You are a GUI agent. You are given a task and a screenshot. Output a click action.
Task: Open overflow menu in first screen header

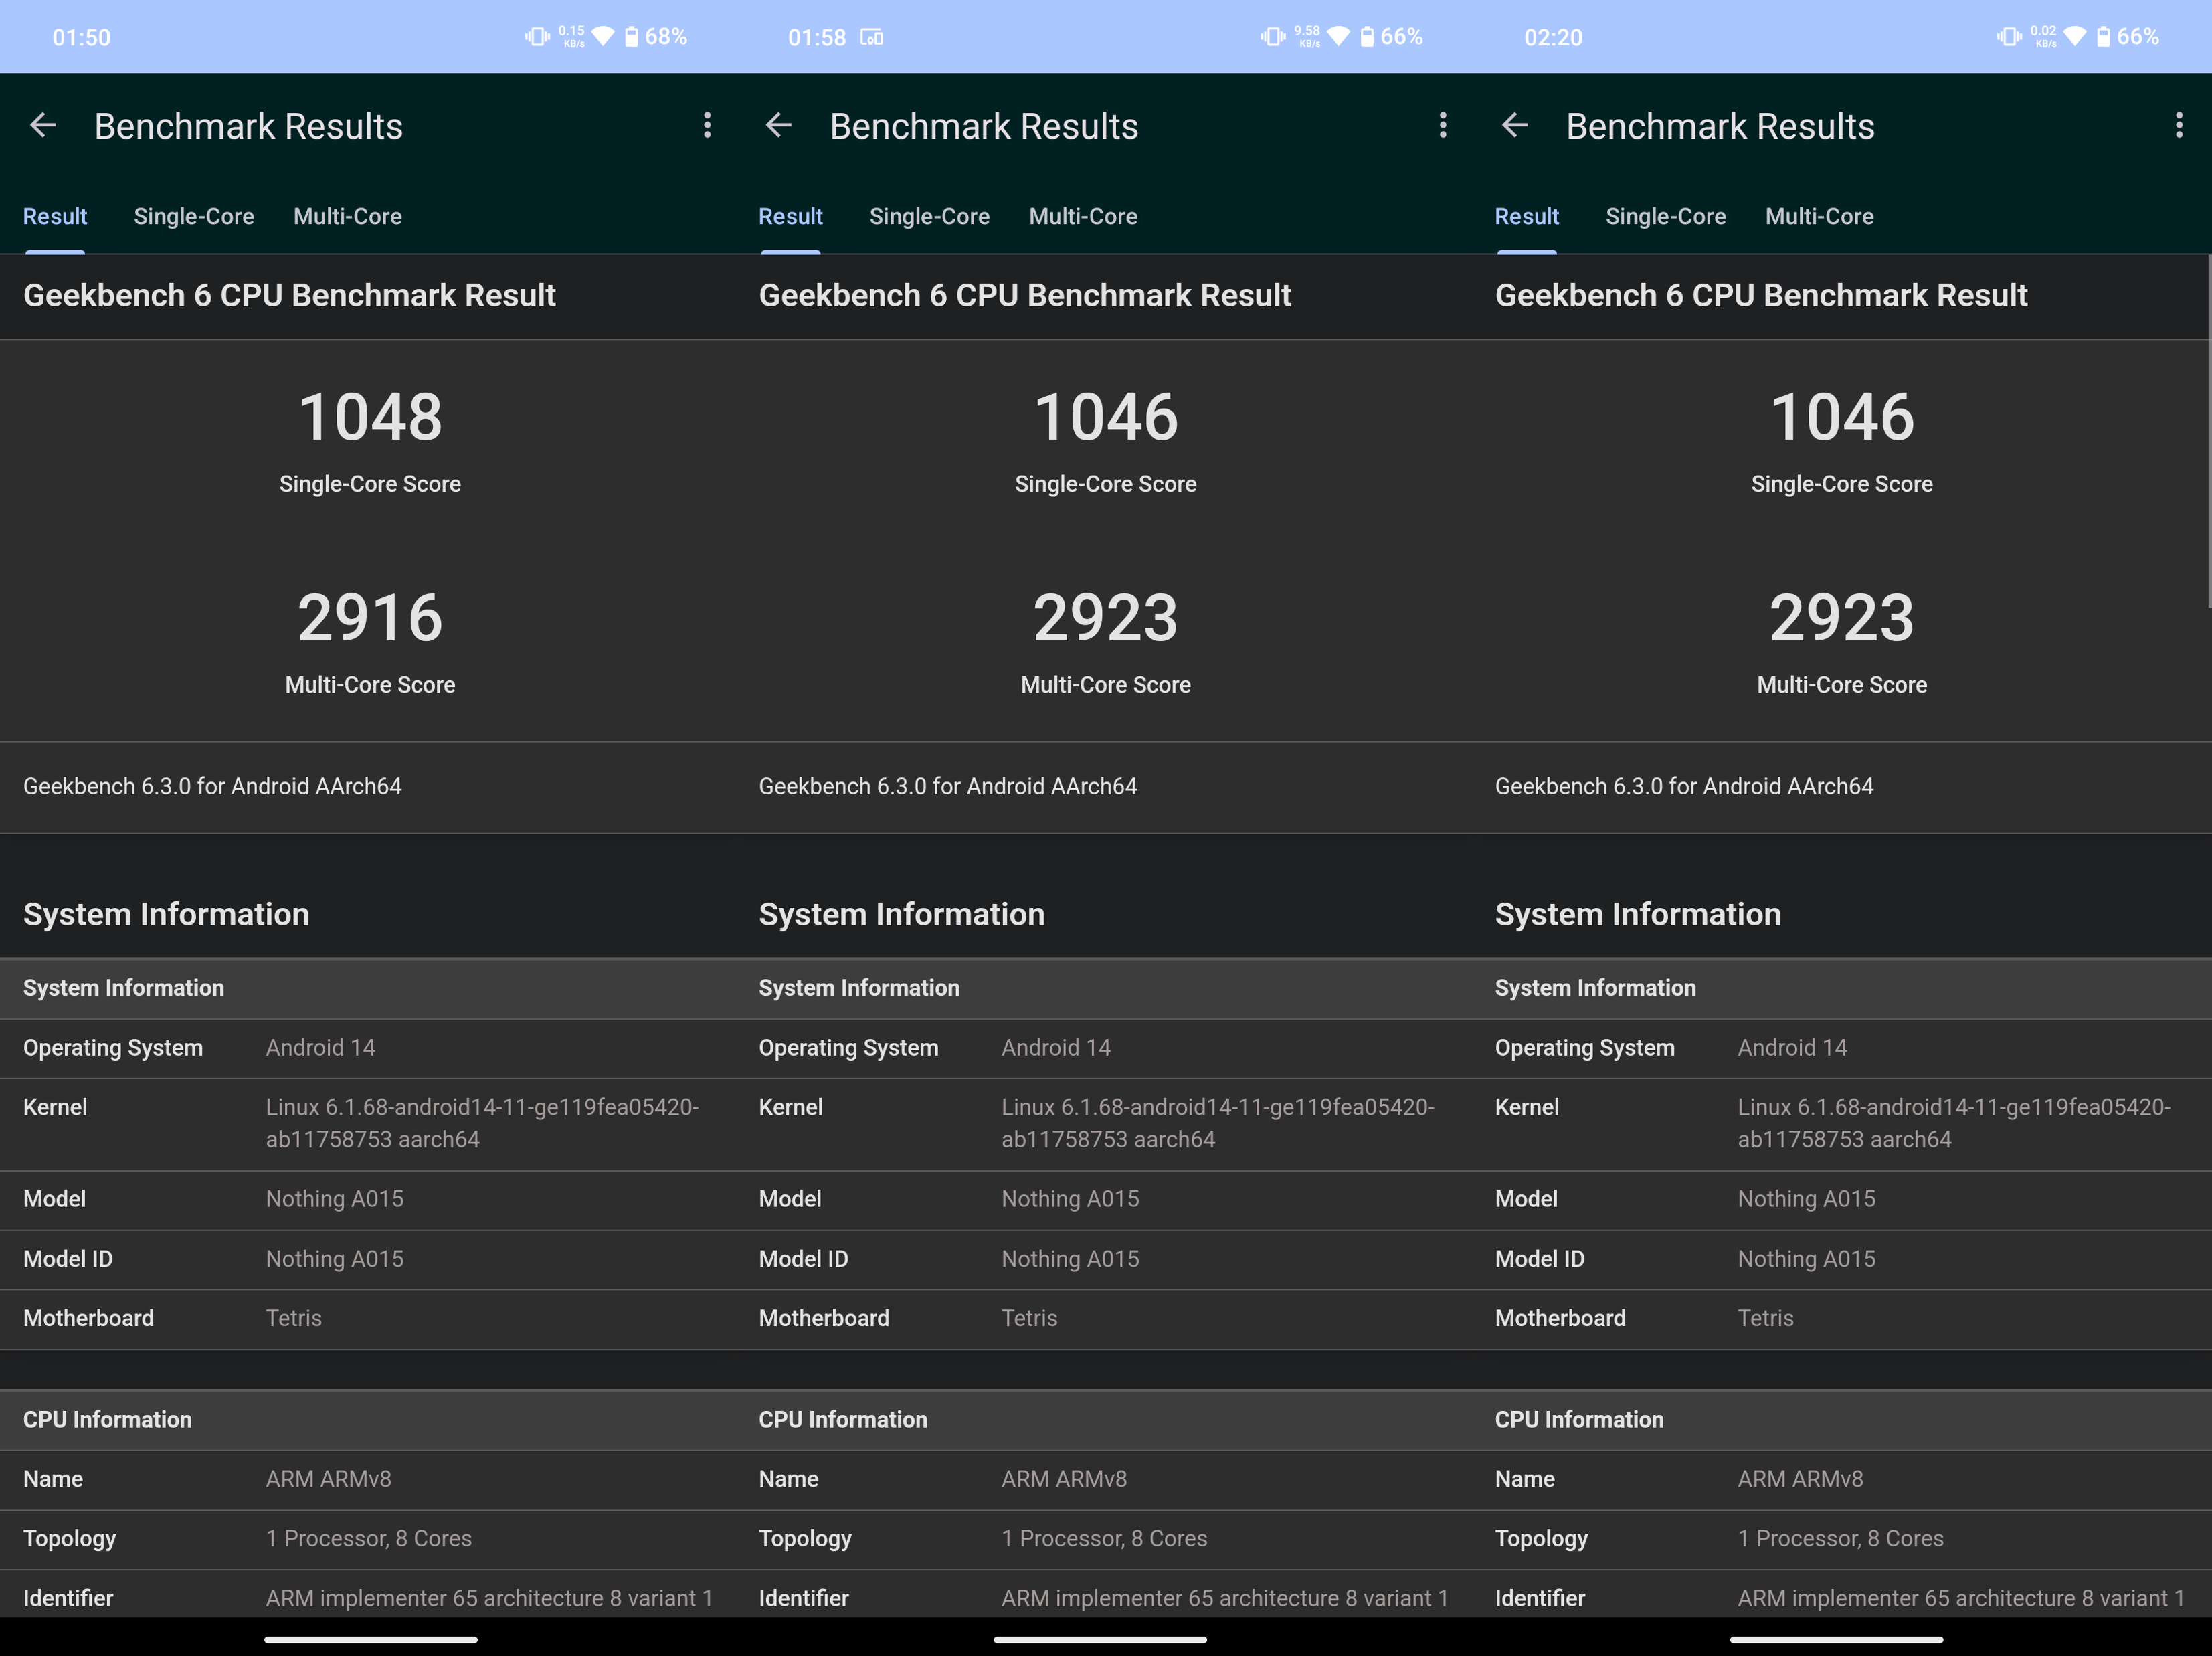click(x=707, y=126)
